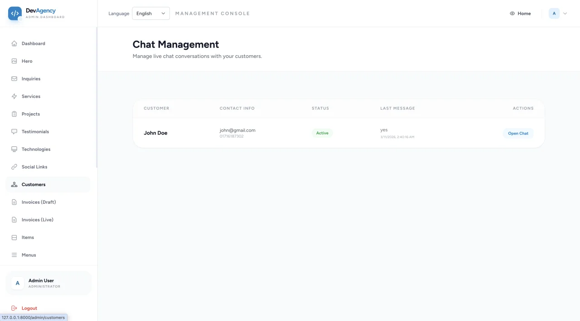Click the Chat Management heading
The image size is (580, 321).
tap(176, 44)
